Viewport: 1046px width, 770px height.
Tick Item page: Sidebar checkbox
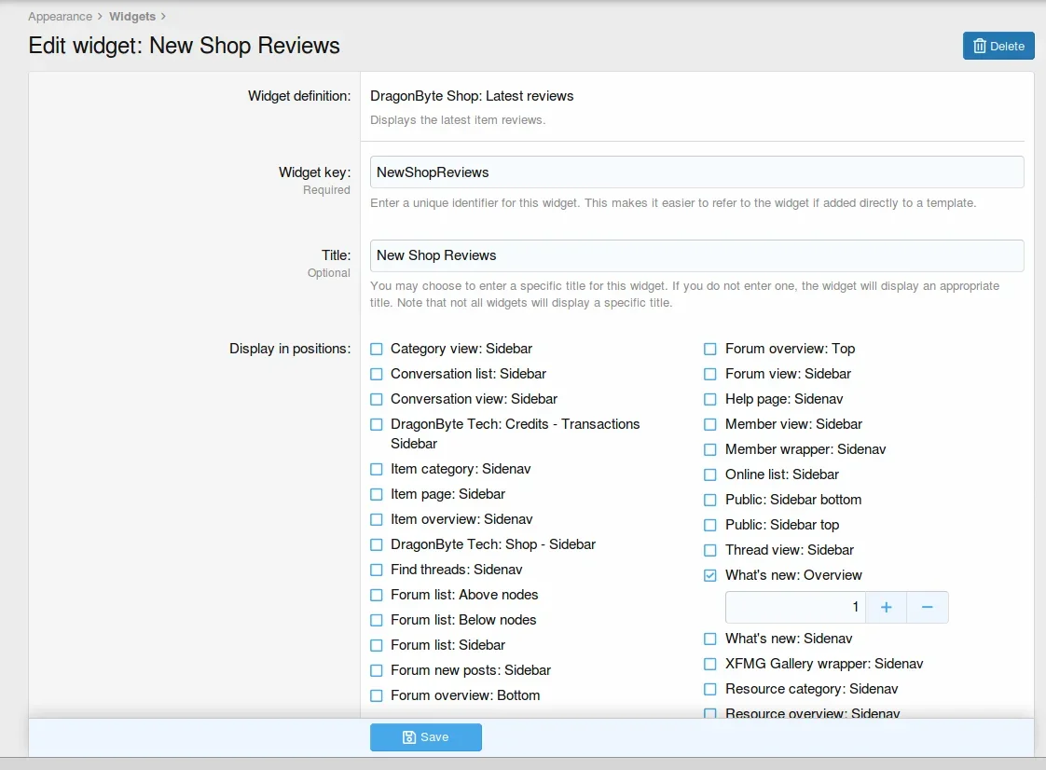[377, 494]
